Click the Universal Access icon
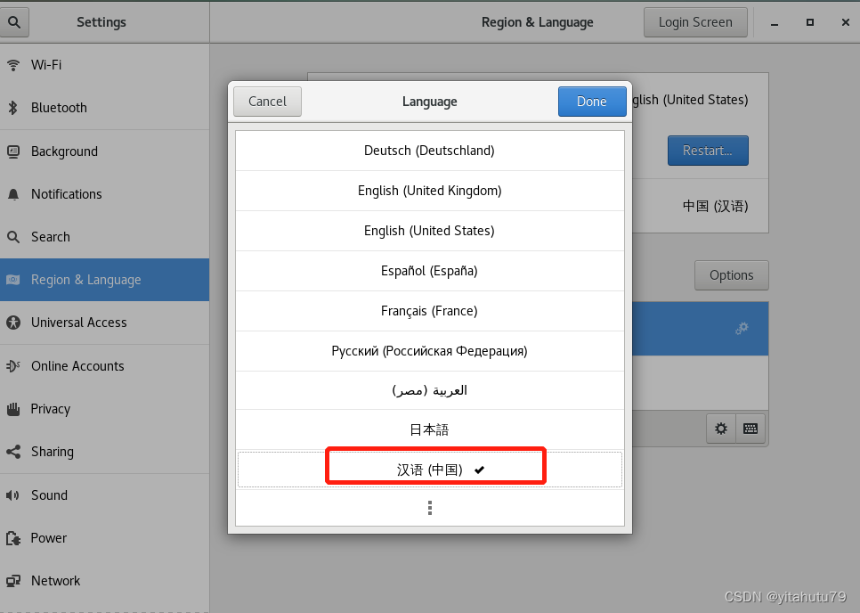Screen dimensions: 860x613 point(13,323)
